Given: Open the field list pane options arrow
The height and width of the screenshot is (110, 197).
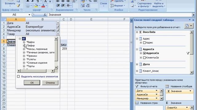Looking at the screenshot, I should [x=190, y=20].
